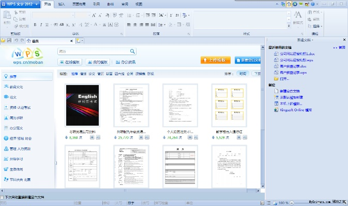Click the blue new blank document button

click(x=248, y=60)
